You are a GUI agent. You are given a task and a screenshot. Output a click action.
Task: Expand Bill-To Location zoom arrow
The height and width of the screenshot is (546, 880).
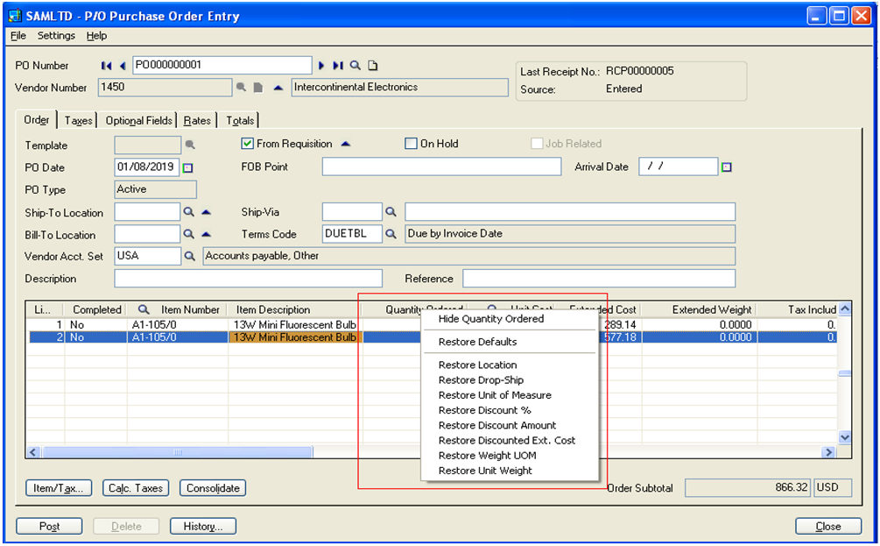(x=206, y=234)
